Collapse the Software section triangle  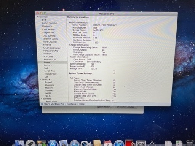tap(42, 98)
